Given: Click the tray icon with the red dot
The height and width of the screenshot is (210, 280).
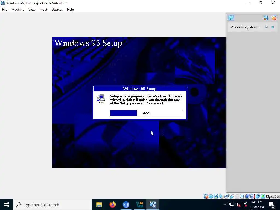Looking at the screenshot, I should click(245, 205).
